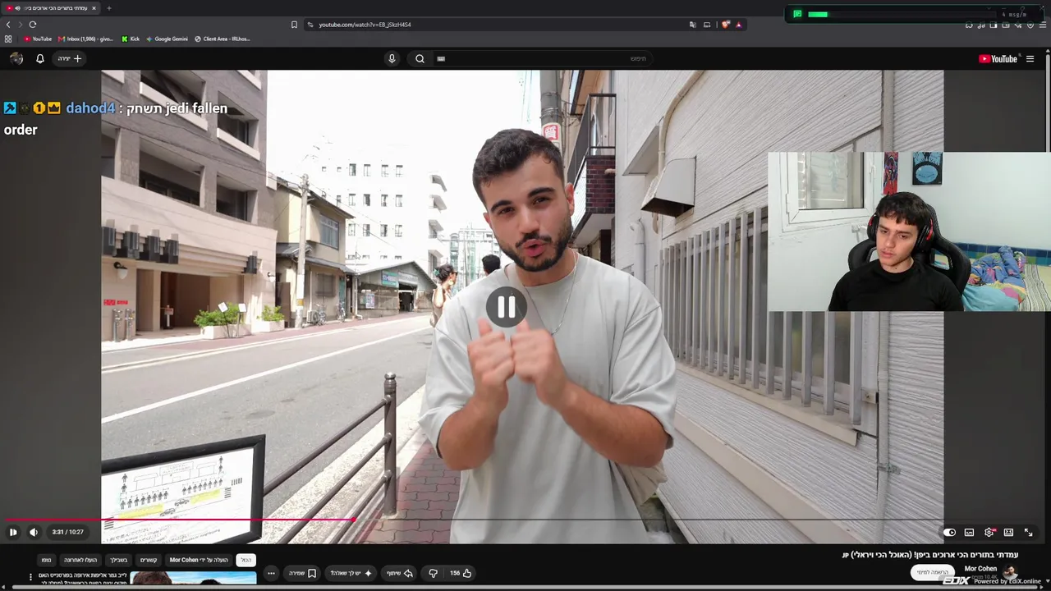The height and width of the screenshot is (591, 1051).
Task: Click in the YouTube search field
Action: coord(542,58)
